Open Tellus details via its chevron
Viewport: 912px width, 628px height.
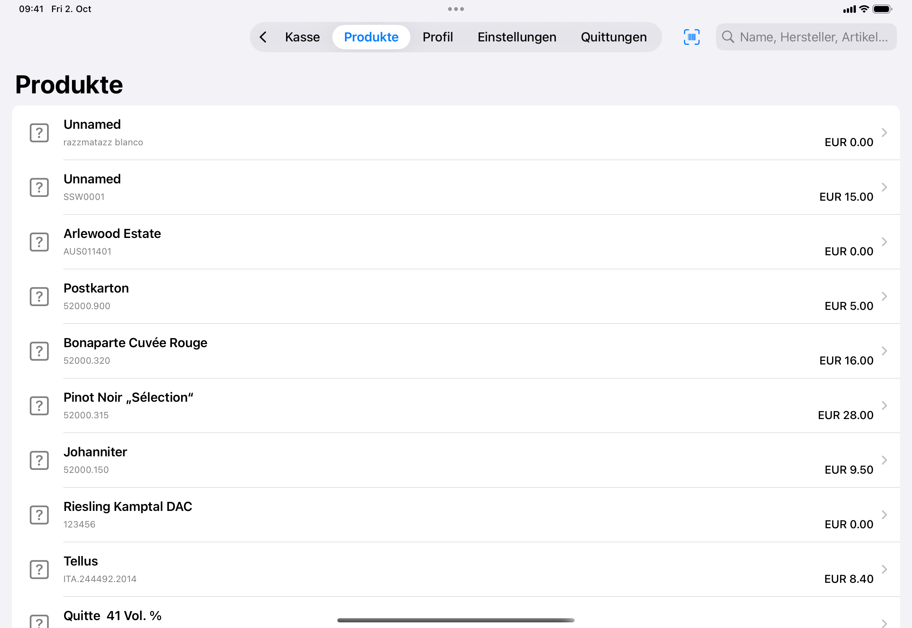click(884, 569)
